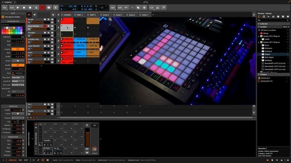Switch to the ARRANGE view
The height and width of the screenshot is (163, 291).
click(12, 160)
